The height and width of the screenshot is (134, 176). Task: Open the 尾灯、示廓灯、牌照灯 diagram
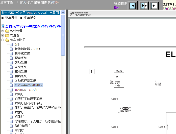click(x=38, y=108)
